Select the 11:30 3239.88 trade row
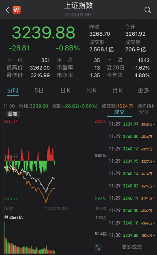 click(132, 235)
